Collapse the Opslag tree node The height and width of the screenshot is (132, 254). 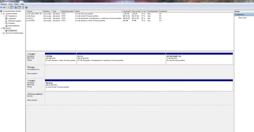coord(1,28)
